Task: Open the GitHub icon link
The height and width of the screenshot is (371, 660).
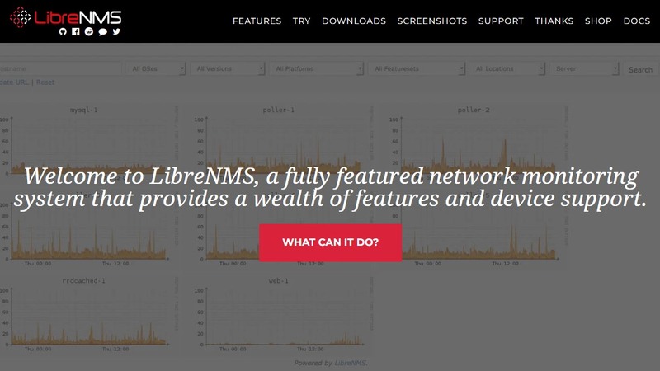Action: click(63, 31)
